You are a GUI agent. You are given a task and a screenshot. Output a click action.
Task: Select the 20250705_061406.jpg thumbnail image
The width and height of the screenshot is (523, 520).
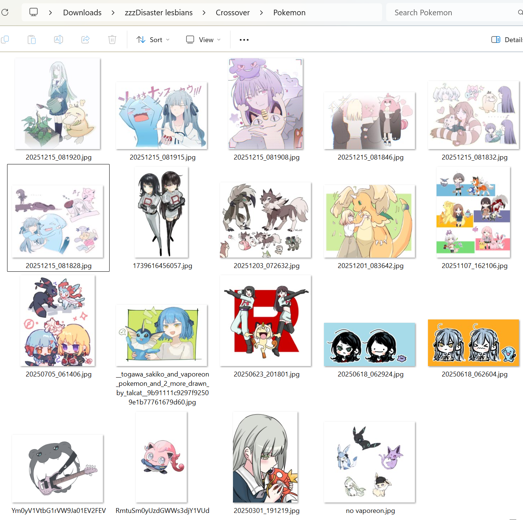(57, 321)
